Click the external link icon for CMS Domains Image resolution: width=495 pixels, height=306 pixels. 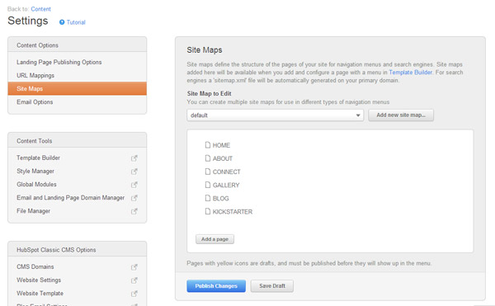(134, 267)
